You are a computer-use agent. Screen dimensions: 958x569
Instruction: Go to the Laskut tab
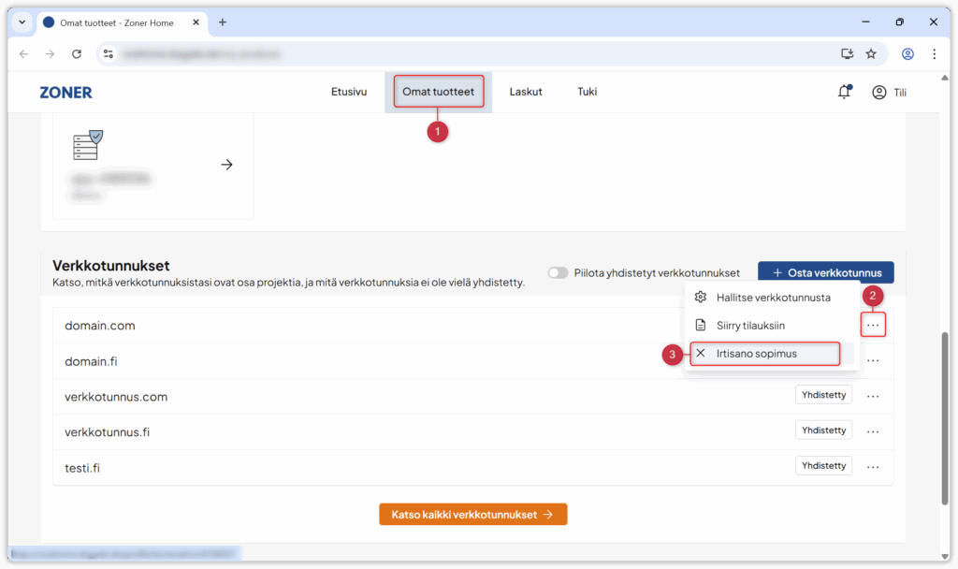tap(526, 93)
